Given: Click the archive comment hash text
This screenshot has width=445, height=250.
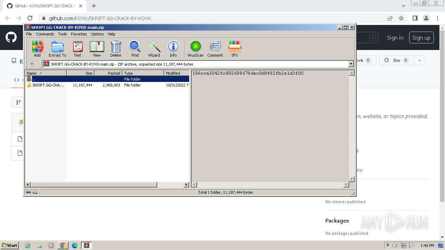Looking at the screenshot, I should tap(248, 73).
